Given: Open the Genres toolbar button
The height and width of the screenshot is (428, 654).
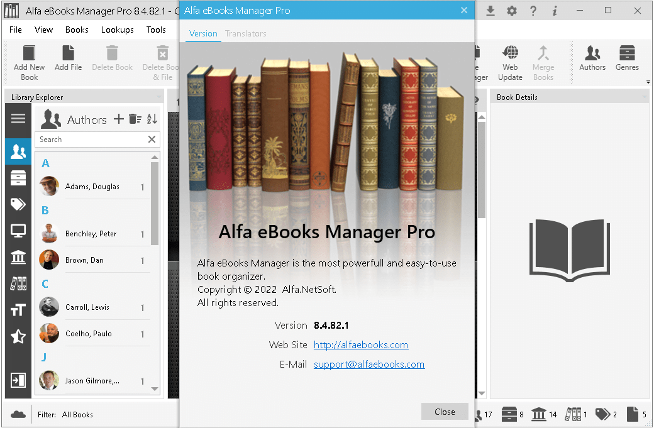Looking at the screenshot, I should coord(627,58).
